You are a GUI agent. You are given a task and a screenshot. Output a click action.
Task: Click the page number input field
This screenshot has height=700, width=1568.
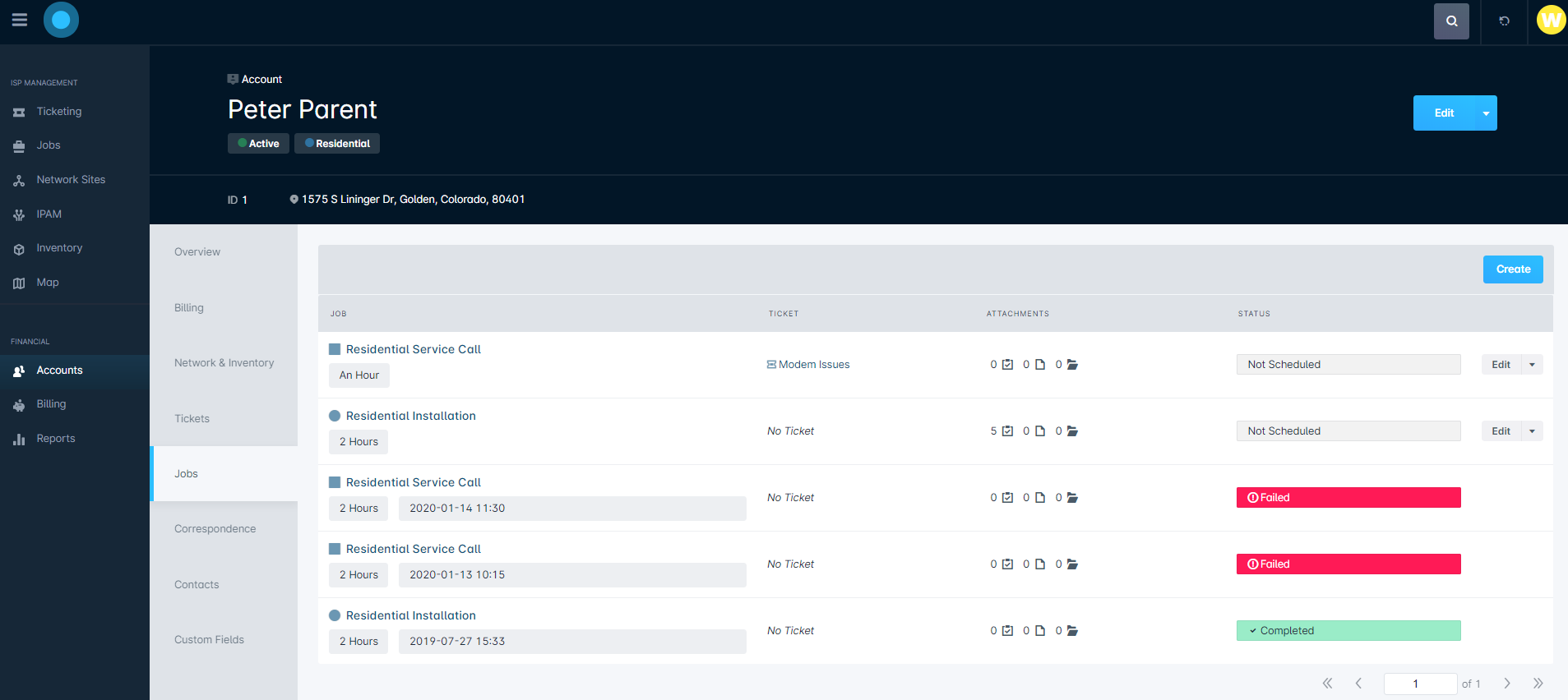click(1420, 684)
